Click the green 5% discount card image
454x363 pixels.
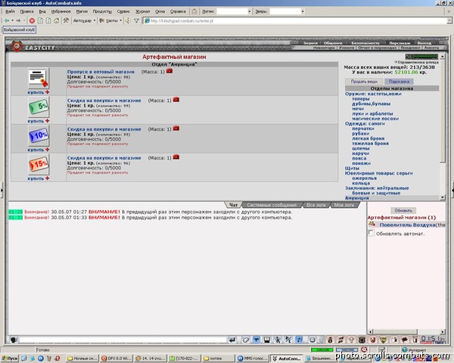(x=39, y=107)
